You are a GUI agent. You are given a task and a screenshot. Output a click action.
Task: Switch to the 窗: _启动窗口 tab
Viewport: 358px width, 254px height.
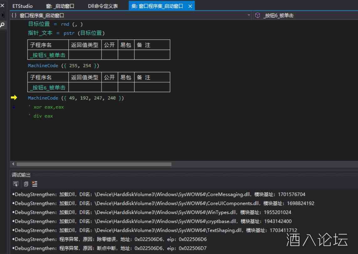point(60,6)
